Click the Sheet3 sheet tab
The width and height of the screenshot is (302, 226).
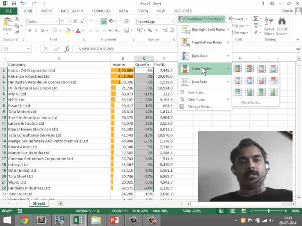pyautogui.click(x=39, y=203)
